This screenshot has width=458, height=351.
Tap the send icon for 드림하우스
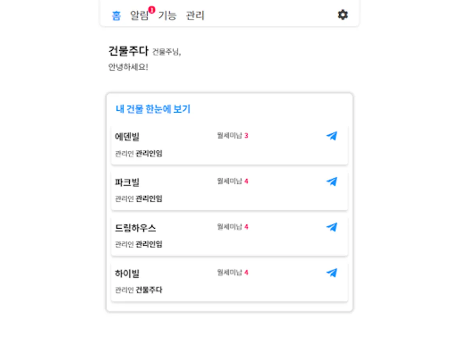point(331,227)
